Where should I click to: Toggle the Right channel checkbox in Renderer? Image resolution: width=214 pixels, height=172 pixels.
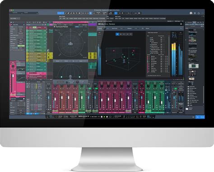150,39
